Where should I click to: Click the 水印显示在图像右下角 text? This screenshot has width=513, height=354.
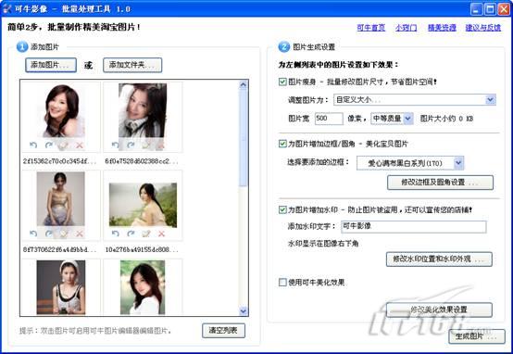click(323, 244)
